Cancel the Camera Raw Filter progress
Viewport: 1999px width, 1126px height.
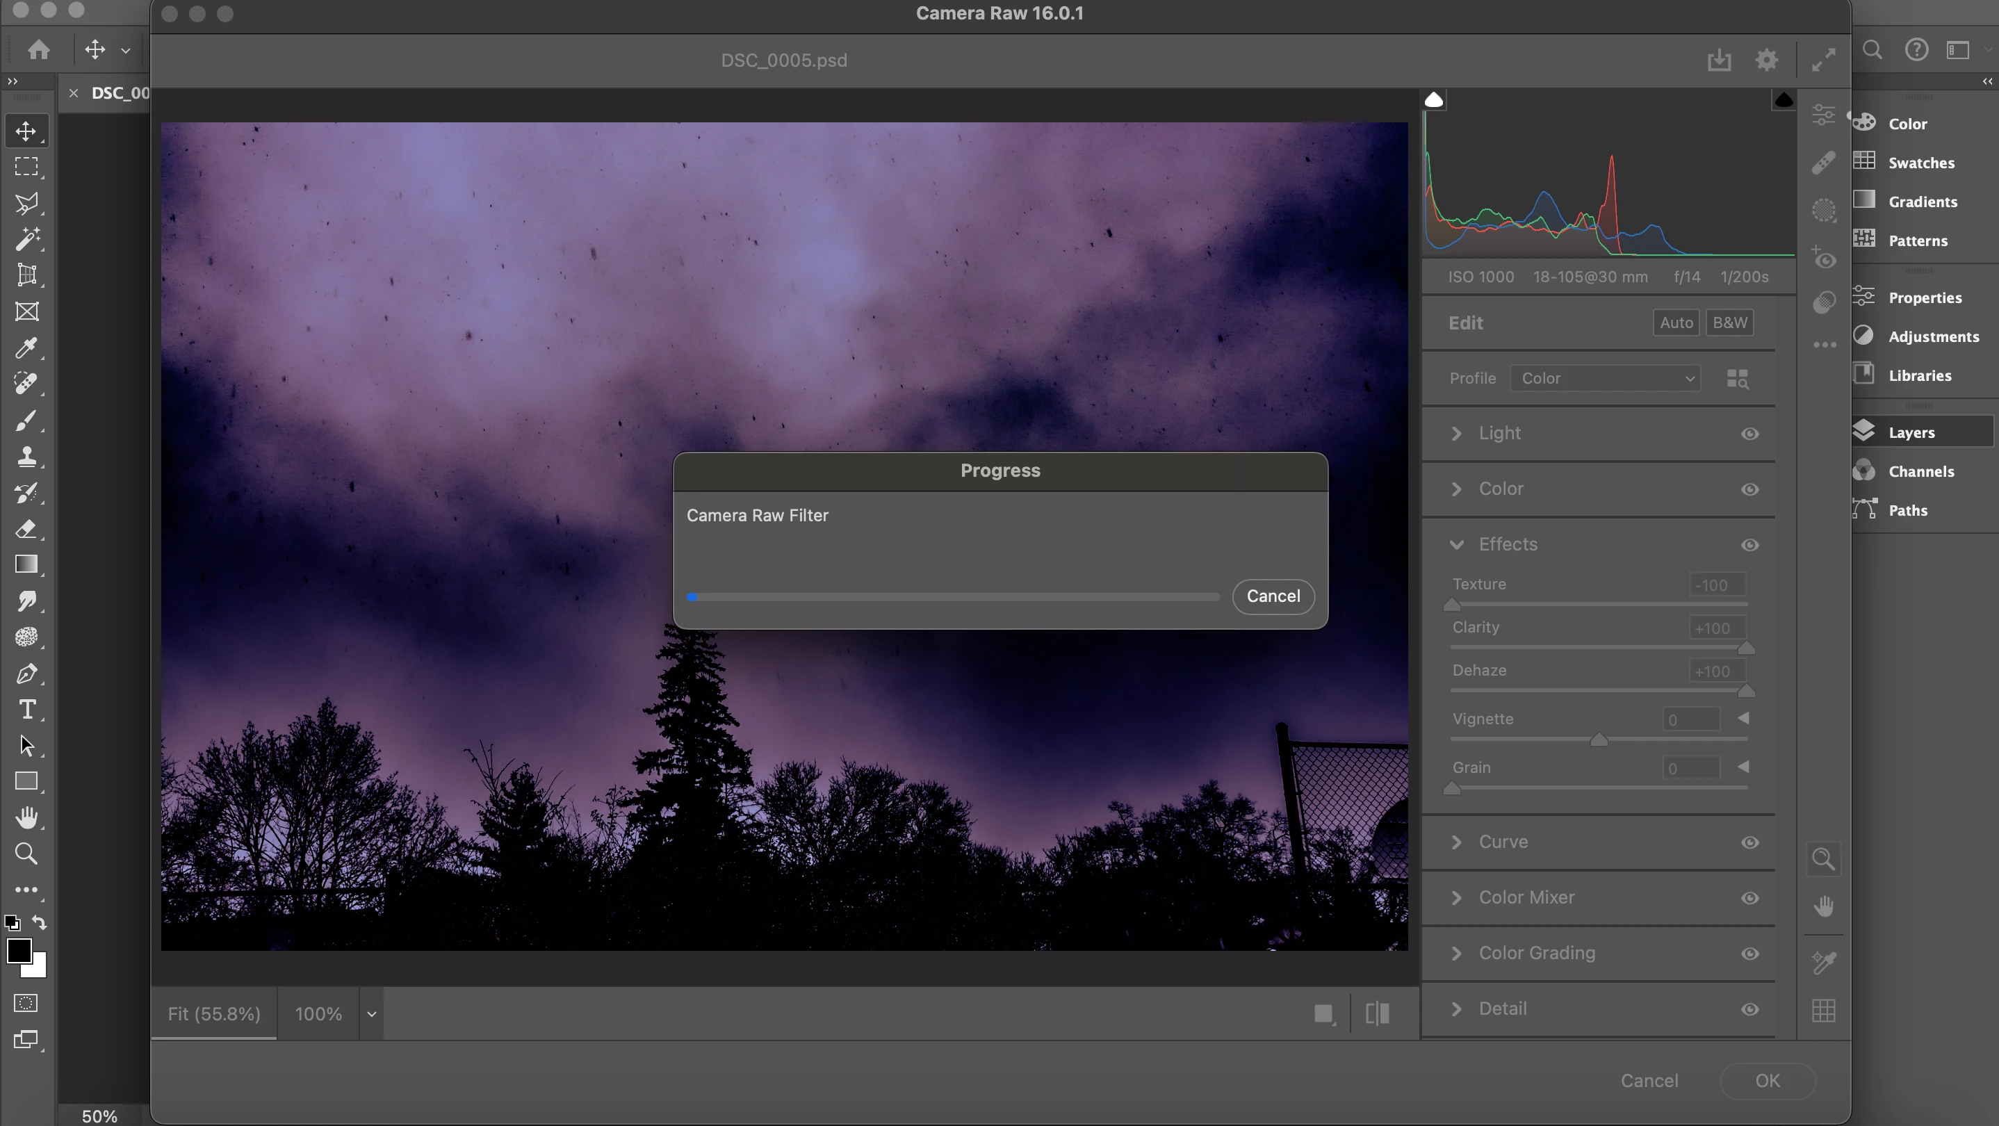1273,596
